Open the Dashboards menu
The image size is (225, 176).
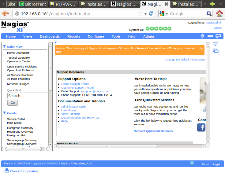click(50, 36)
